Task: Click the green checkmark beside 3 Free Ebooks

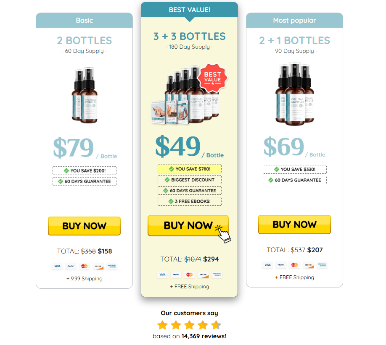Action: pyautogui.click(x=171, y=201)
